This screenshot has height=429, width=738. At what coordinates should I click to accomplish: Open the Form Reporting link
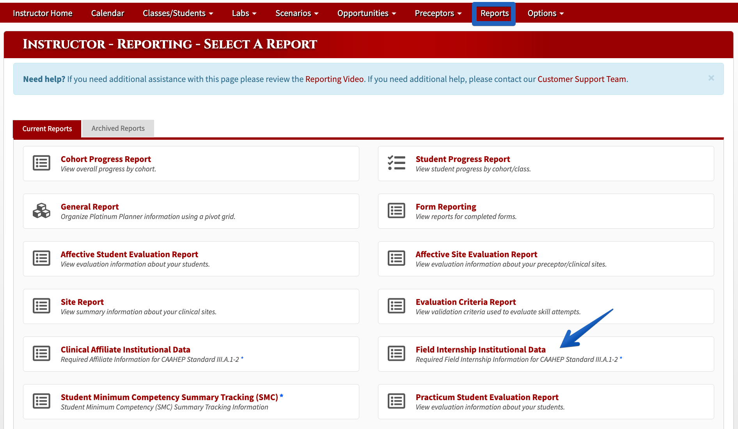446,207
